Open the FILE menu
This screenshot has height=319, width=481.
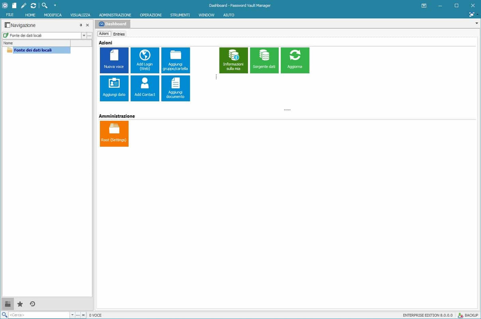pyautogui.click(x=10, y=15)
